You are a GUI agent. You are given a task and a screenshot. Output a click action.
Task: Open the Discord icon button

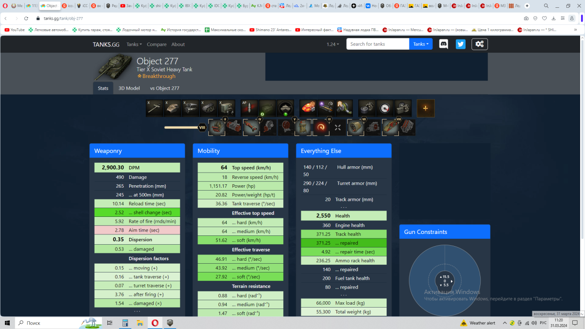click(444, 44)
